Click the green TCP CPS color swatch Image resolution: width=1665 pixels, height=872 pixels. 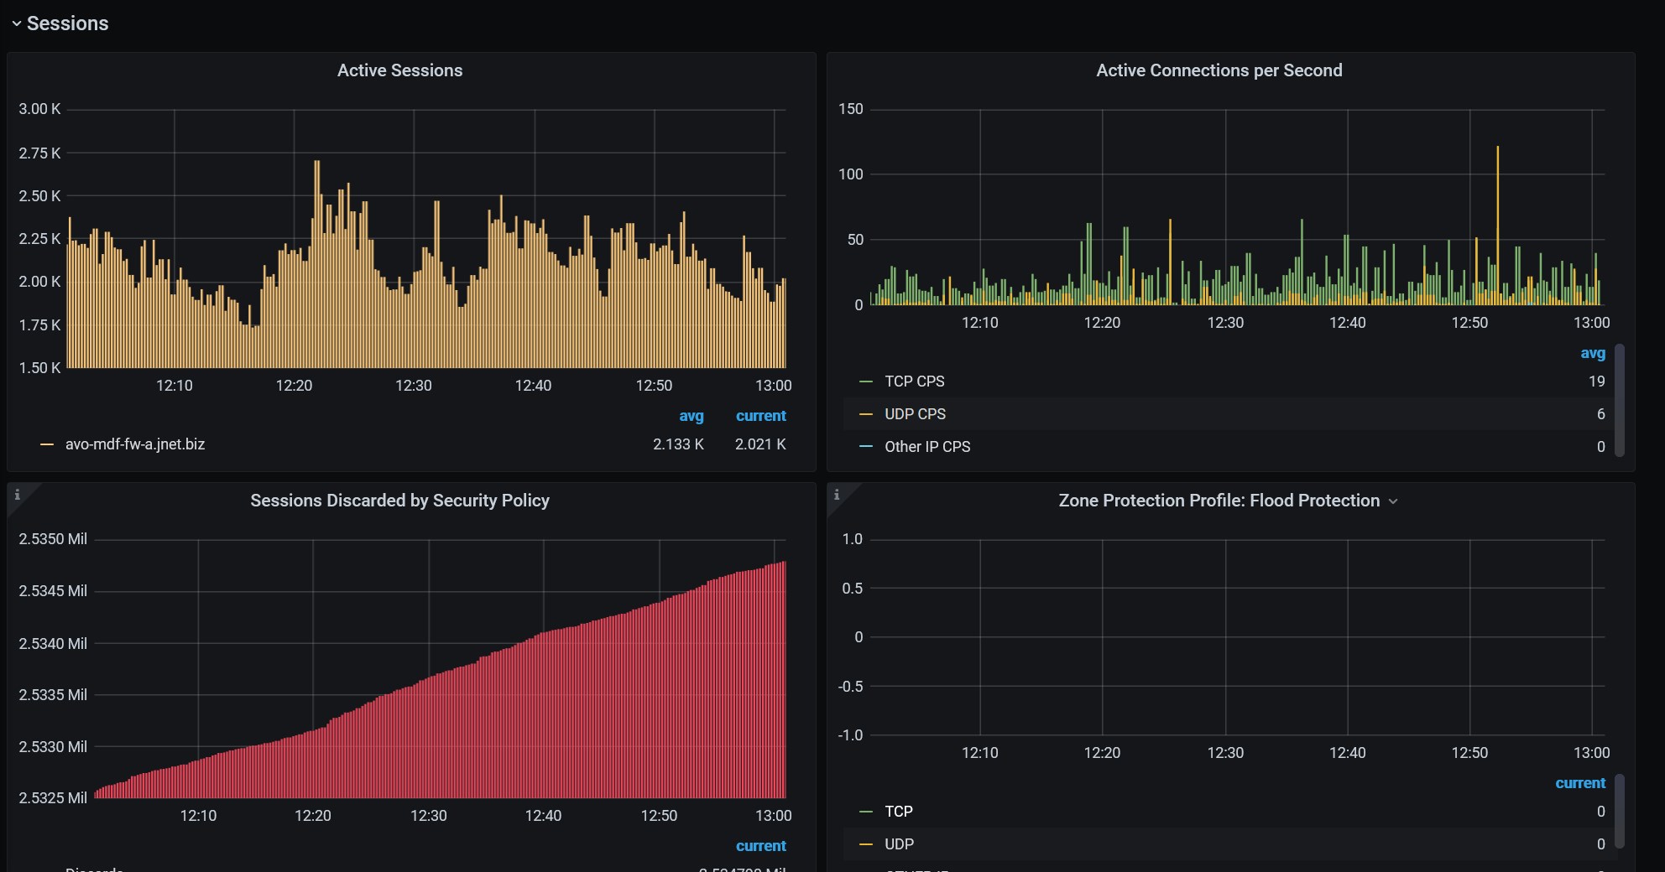pyautogui.click(x=866, y=381)
